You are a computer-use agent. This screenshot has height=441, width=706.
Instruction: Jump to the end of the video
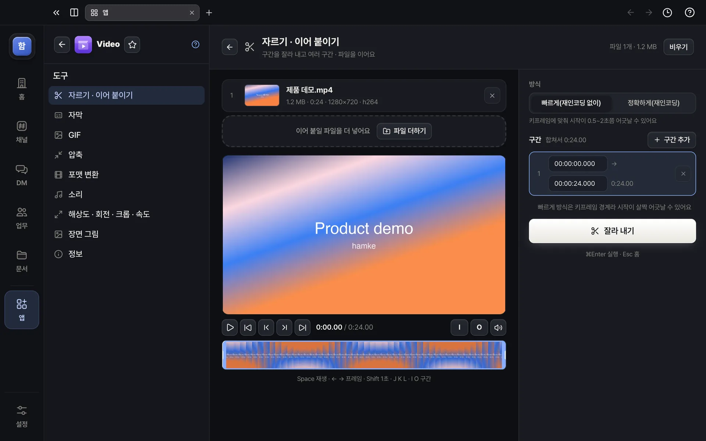(302, 327)
